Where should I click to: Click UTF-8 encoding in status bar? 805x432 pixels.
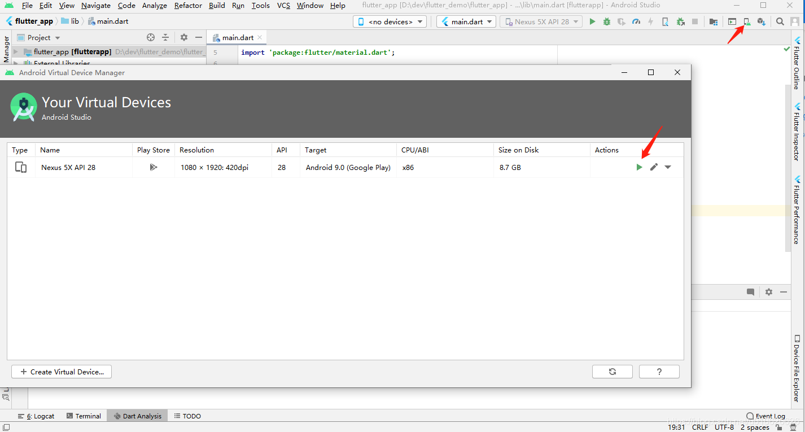pos(724,427)
